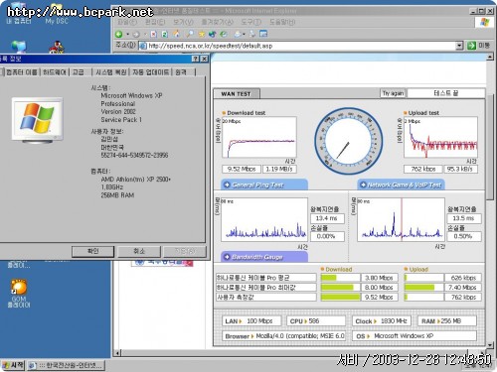
Task: Click the 한국전산원-인터넷 taskbar window button
Action: tap(67, 365)
